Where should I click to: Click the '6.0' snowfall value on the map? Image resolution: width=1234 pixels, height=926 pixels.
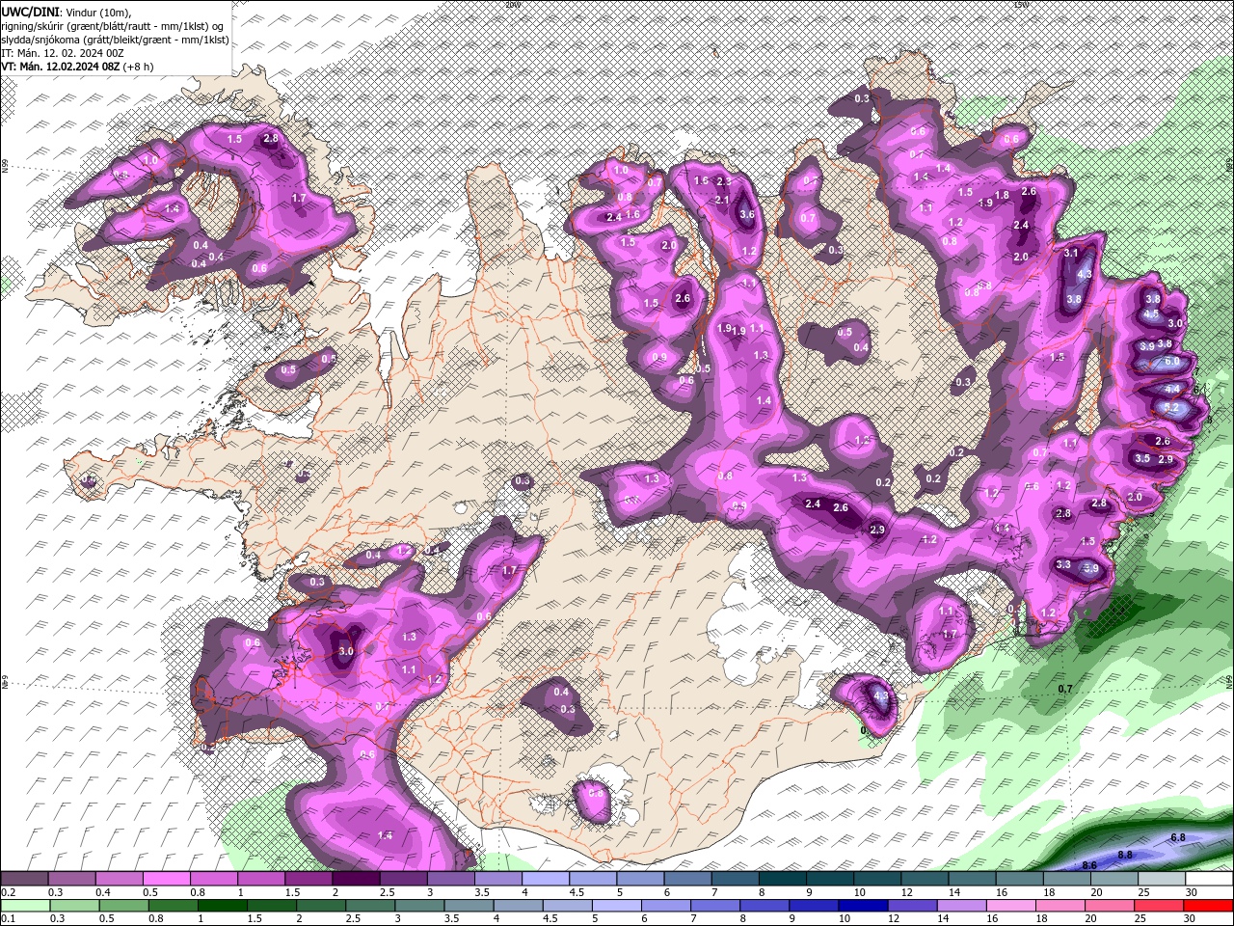(x=1171, y=361)
